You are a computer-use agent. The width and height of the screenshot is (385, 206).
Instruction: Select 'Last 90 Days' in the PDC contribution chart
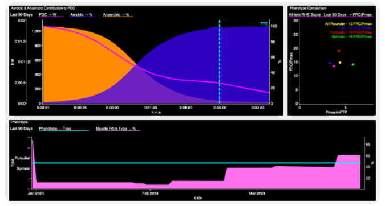click(x=21, y=15)
